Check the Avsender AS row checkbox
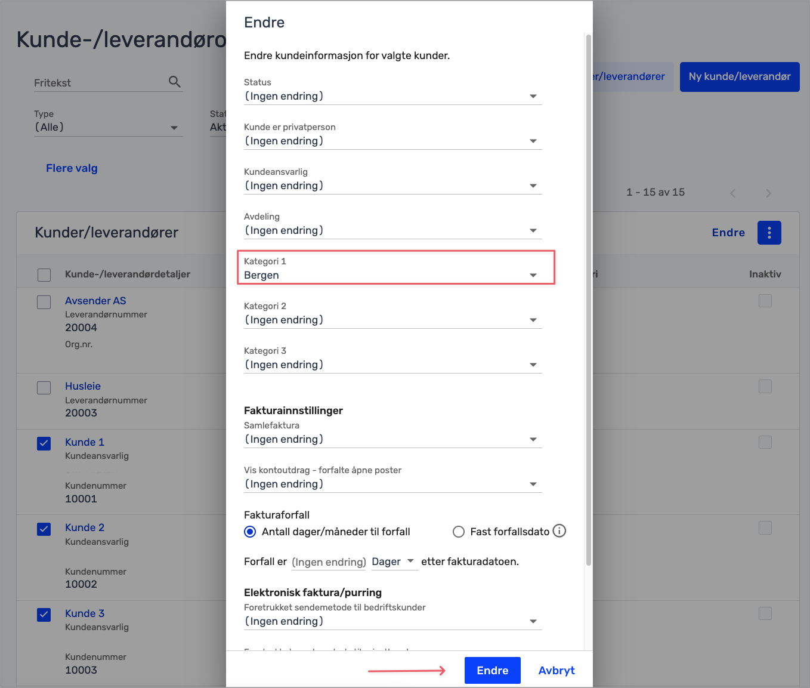 point(44,302)
